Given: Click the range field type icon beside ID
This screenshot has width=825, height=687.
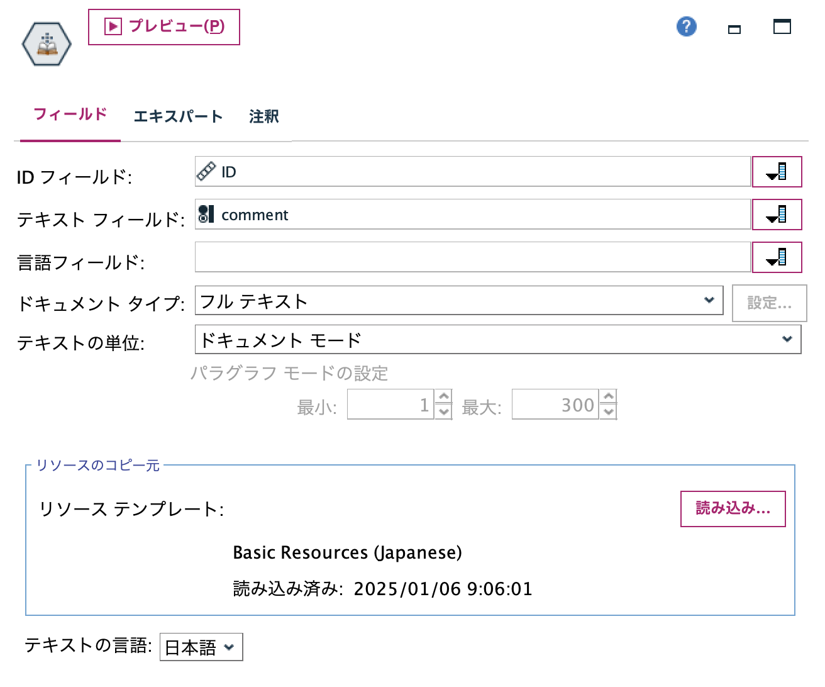Looking at the screenshot, I should 206,170.
